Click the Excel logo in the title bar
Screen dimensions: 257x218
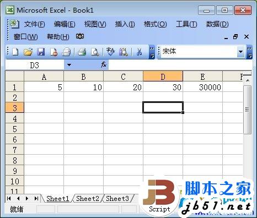coord(10,10)
